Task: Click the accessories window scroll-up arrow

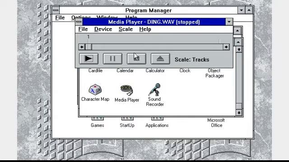Action: click(x=239, y=49)
